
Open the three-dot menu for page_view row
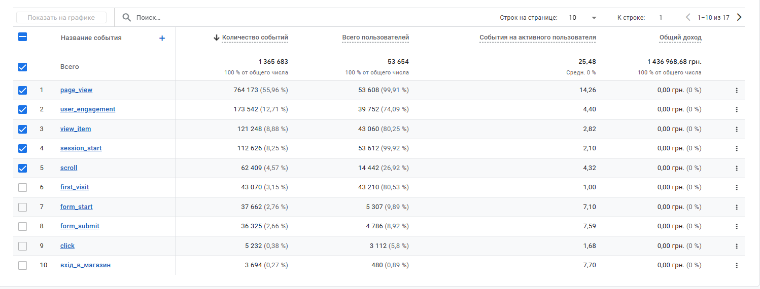click(736, 91)
